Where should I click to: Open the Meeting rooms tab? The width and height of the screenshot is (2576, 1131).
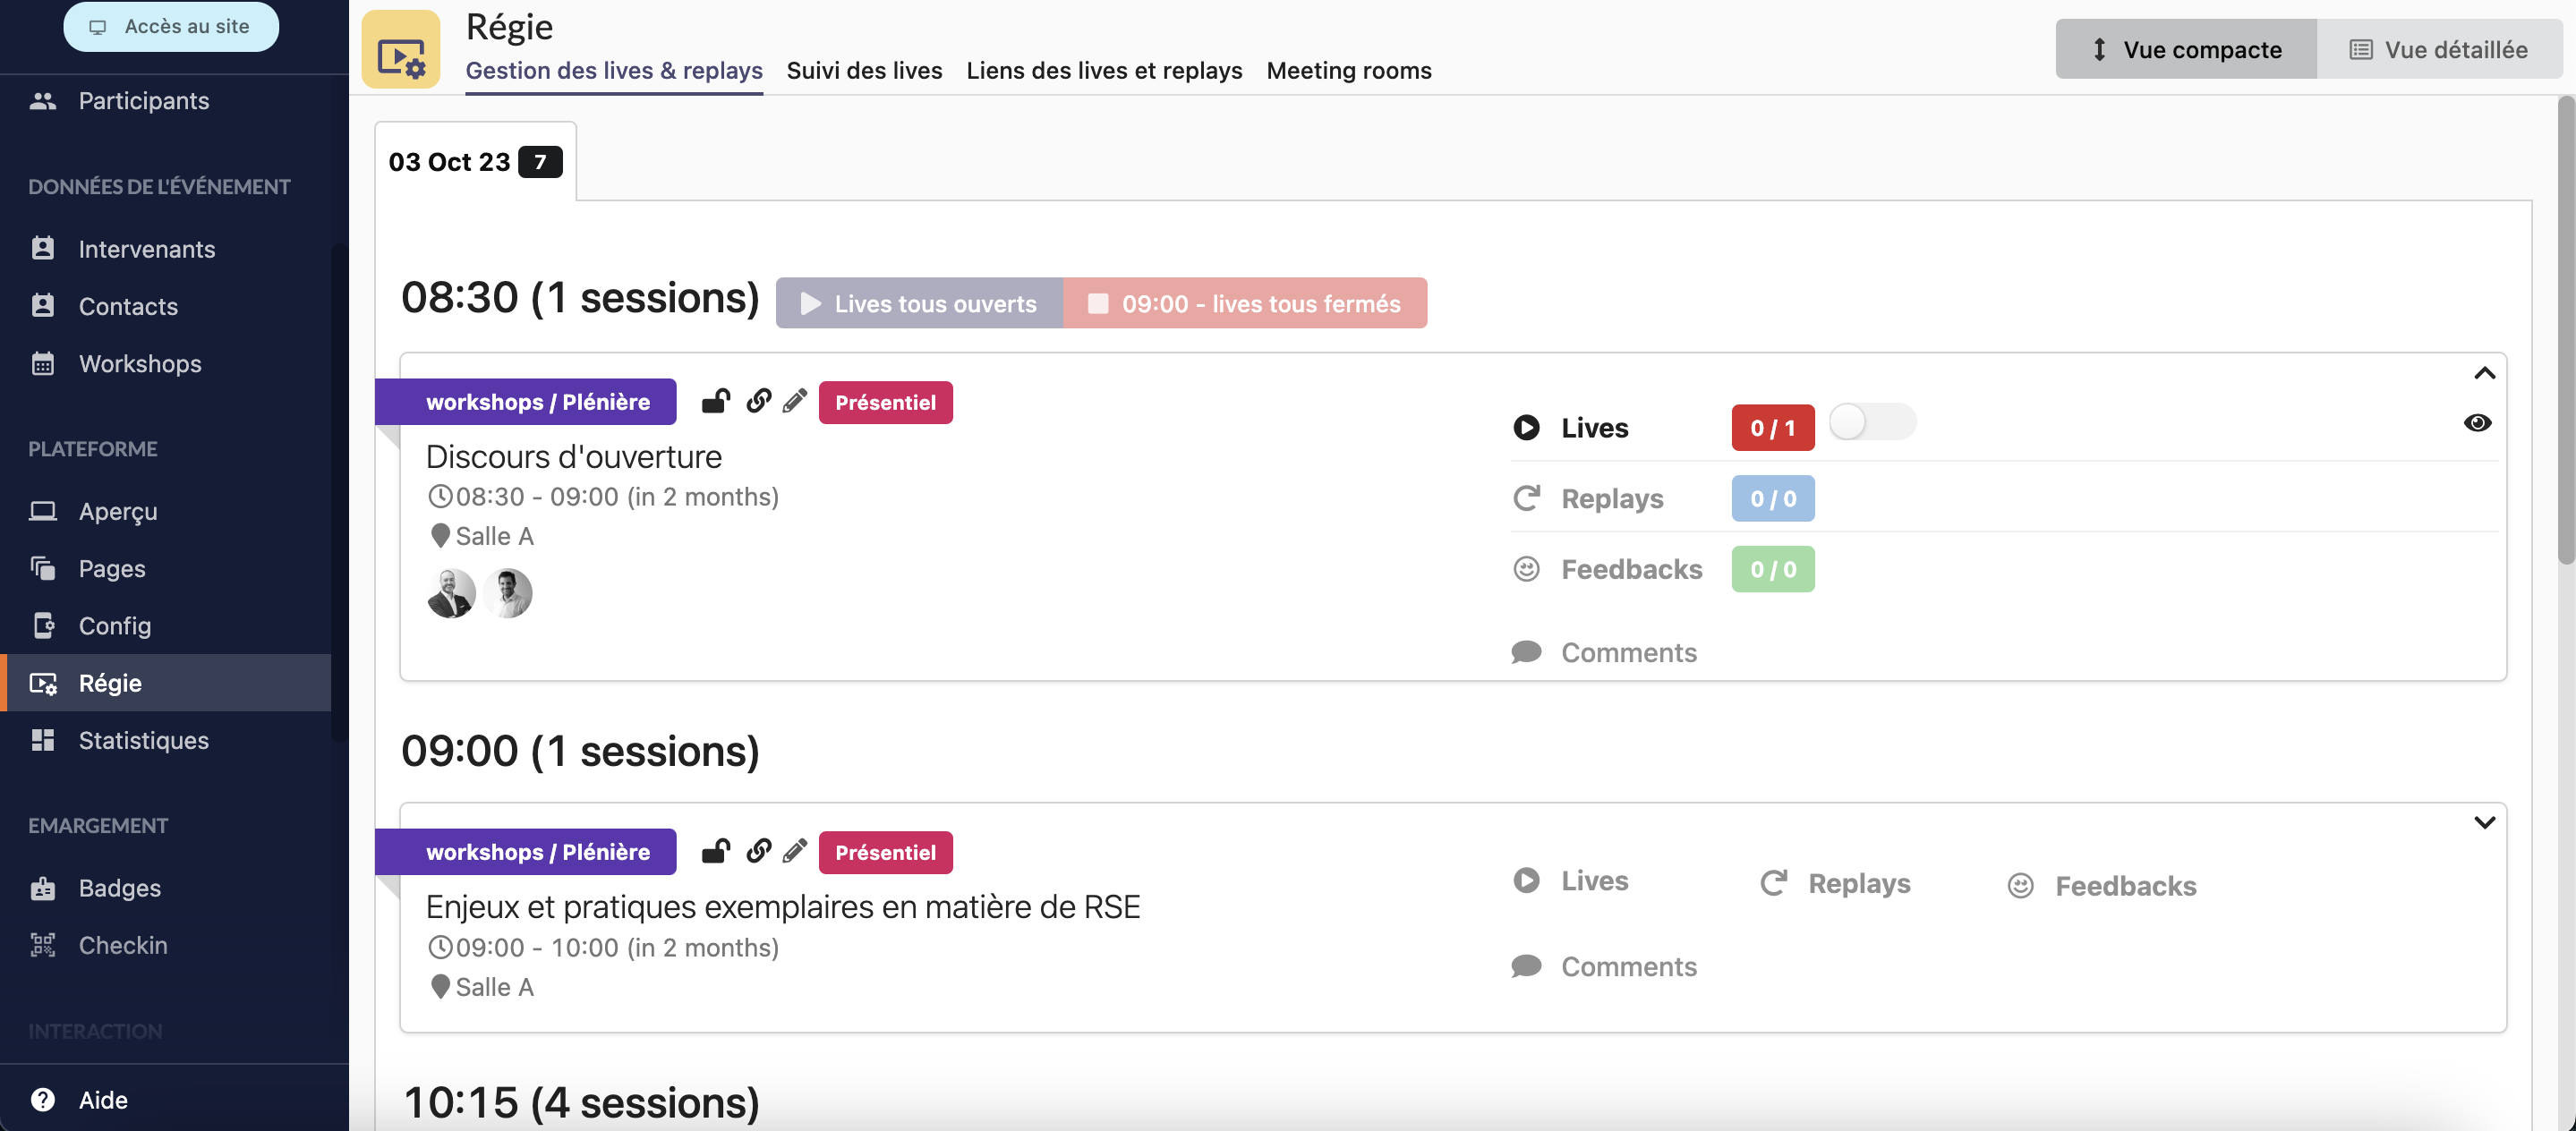click(x=1348, y=71)
